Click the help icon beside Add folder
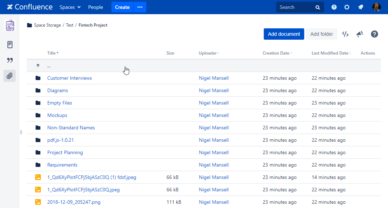 (374, 34)
